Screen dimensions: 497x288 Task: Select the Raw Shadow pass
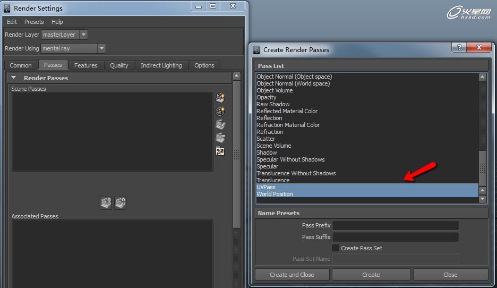coord(367,104)
